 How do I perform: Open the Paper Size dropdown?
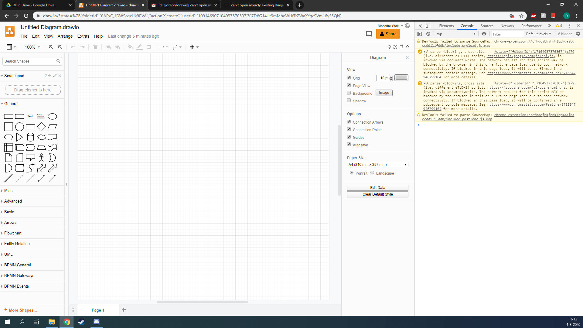377,164
